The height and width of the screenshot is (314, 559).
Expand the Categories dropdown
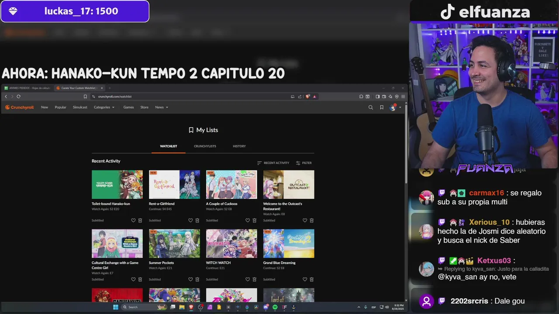click(x=104, y=107)
